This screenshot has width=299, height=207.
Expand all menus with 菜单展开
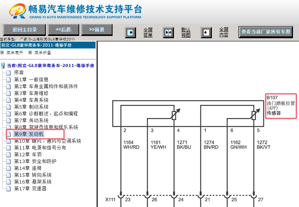(15, 53)
